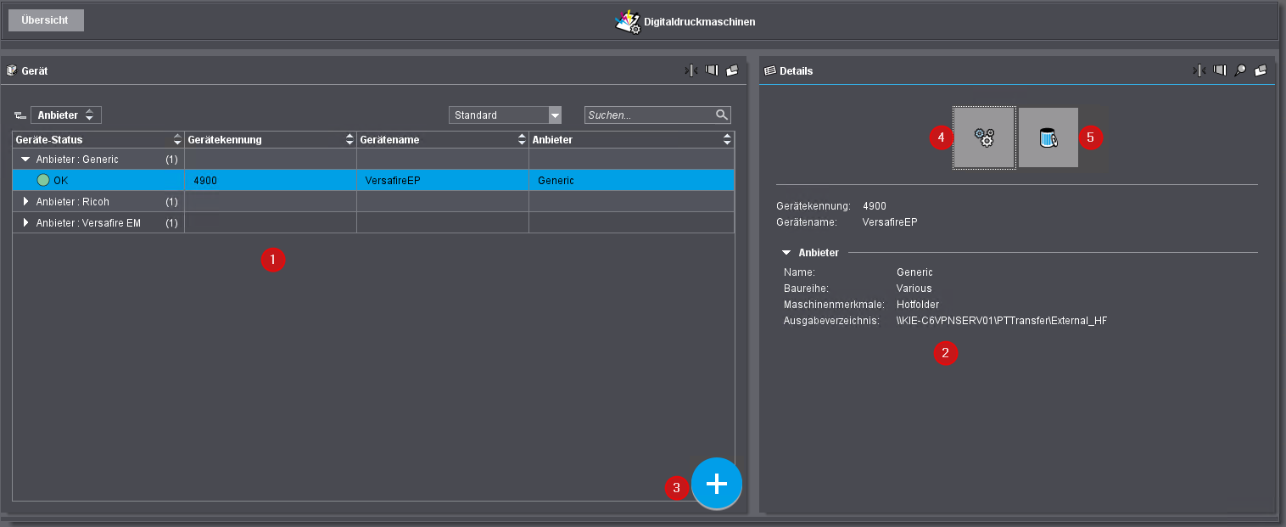Click the collapse-arrows icon in Gerät panel header
Image resolution: width=1286 pixels, height=527 pixels.
pos(691,70)
